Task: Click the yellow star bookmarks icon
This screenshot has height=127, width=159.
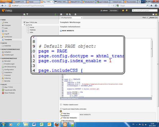Action: click(x=123, y=11)
